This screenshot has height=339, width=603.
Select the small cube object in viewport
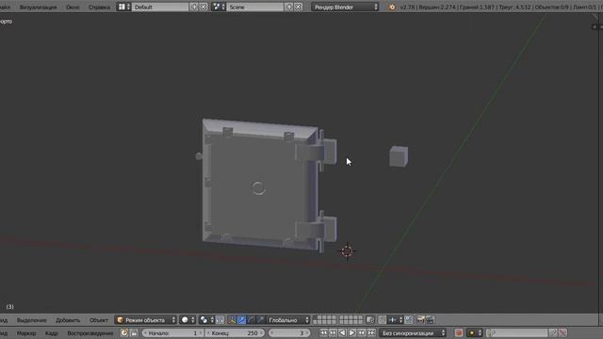[399, 156]
